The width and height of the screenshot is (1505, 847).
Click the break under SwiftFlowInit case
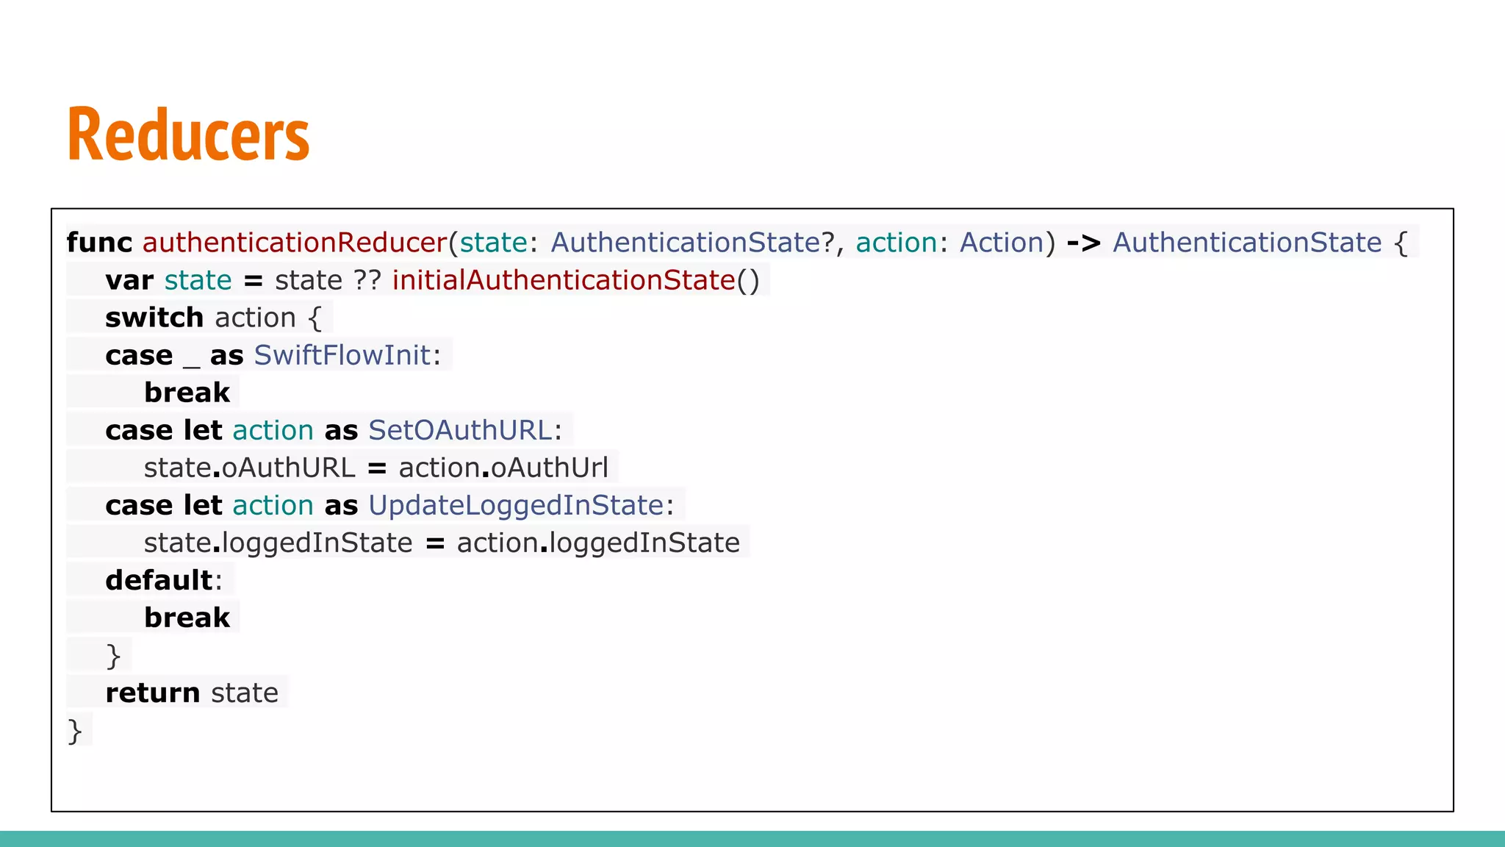coord(187,393)
